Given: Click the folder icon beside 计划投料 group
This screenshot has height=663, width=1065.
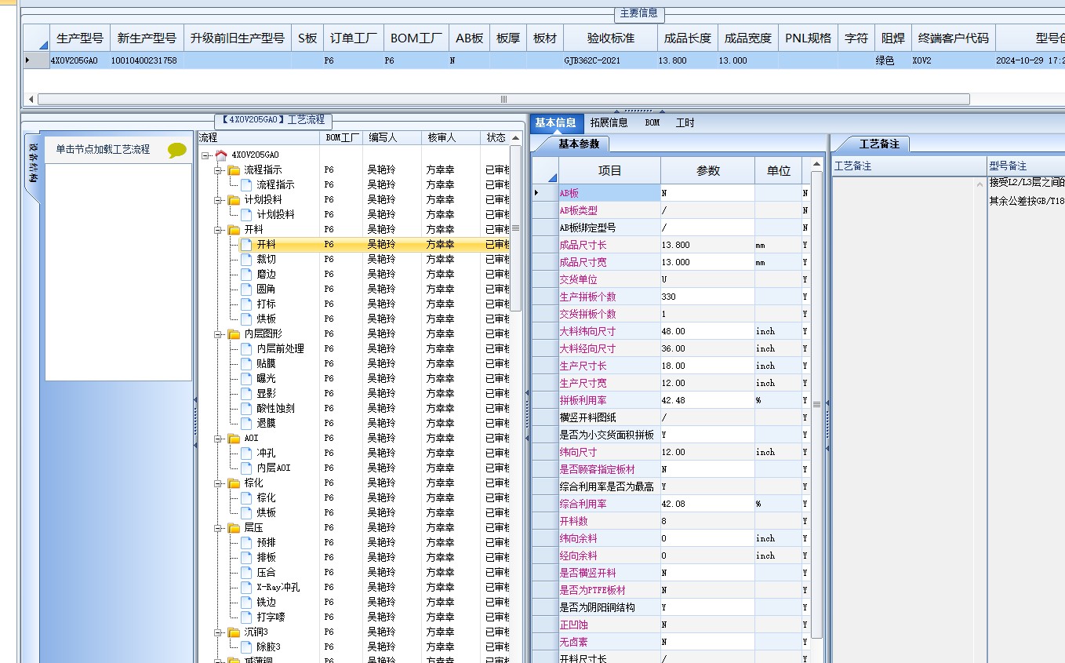Looking at the screenshot, I should pos(234,199).
